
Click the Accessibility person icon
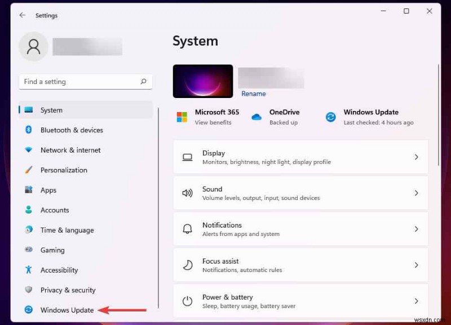click(x=28, y=270)
